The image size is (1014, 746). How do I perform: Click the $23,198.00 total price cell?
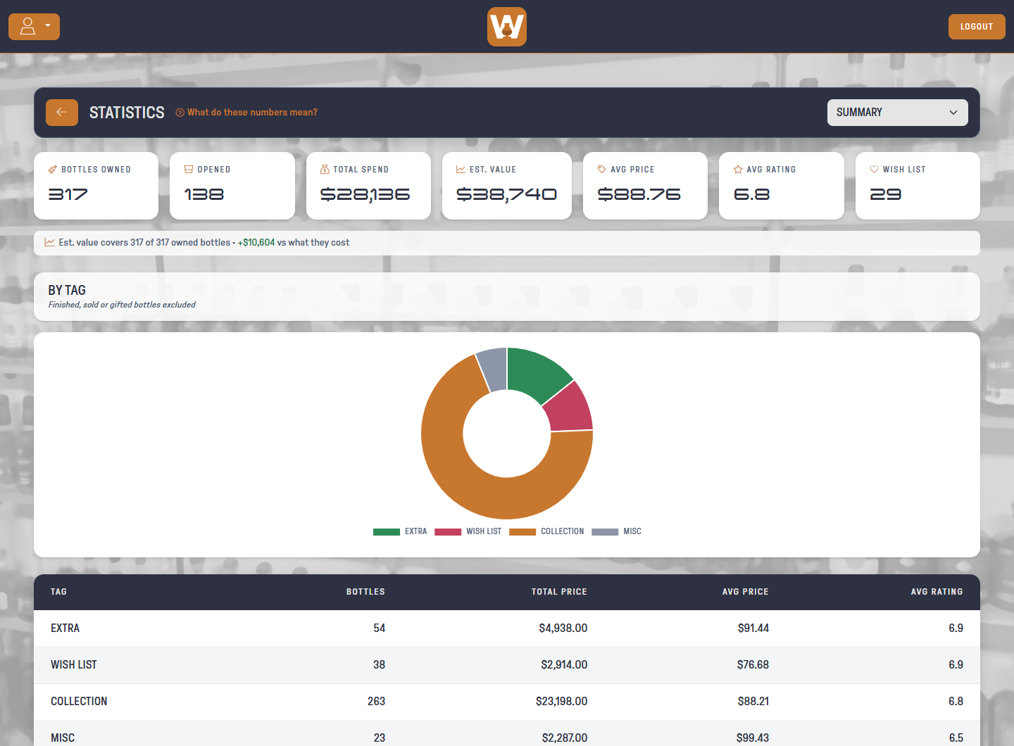(561, 702)
